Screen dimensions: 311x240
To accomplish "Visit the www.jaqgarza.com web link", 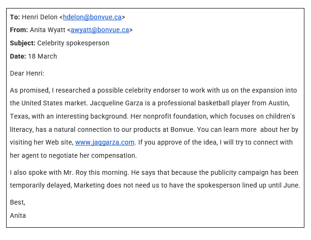I will [105, 142].
